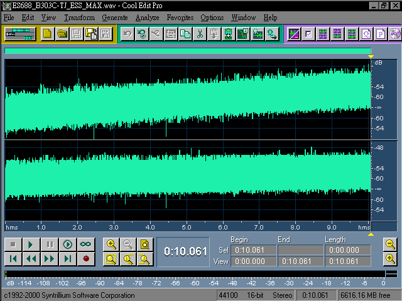This screenshot has height=301, width=402.
Task: Create a new file with New icon
Action: 48,34
